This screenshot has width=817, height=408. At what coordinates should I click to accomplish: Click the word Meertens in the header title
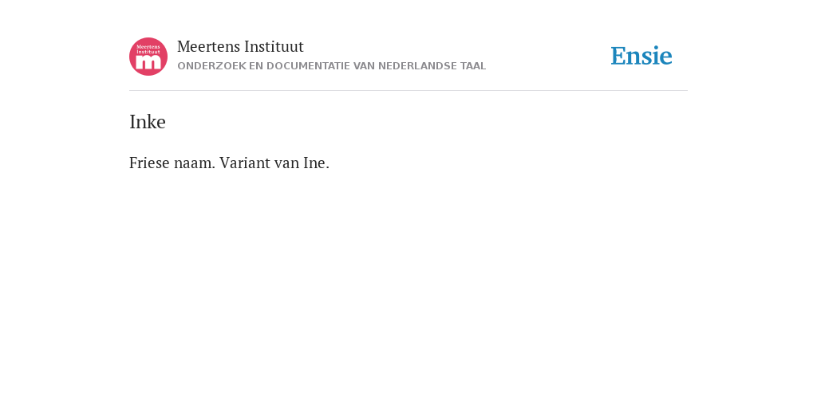[x=208, y=46]
